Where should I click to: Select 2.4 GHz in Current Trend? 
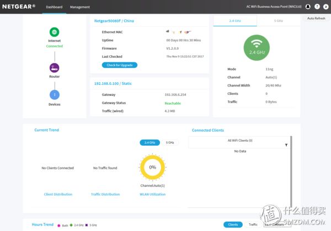tap(150, 143)
